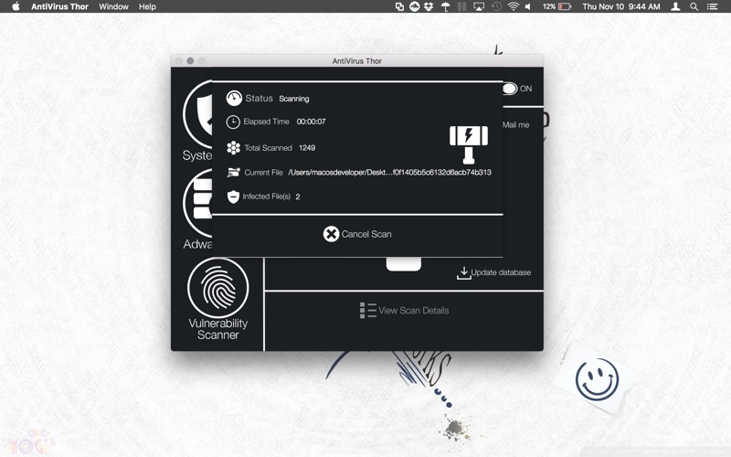The image size is (731, 457).
Task: Click Update database link
Action: [501, 272]
